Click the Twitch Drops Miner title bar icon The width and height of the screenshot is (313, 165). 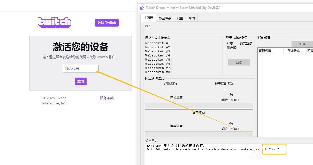pos(142,8)
